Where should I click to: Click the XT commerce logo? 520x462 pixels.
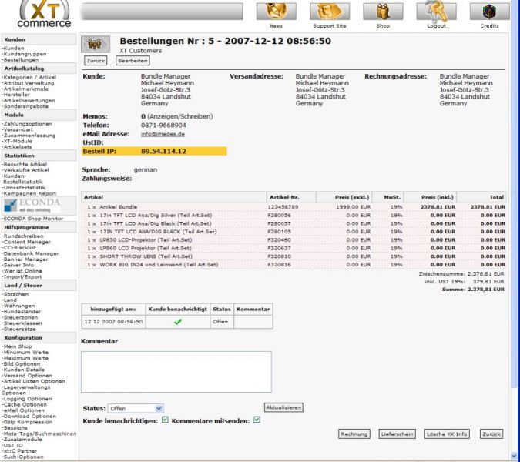click(44, 14)
